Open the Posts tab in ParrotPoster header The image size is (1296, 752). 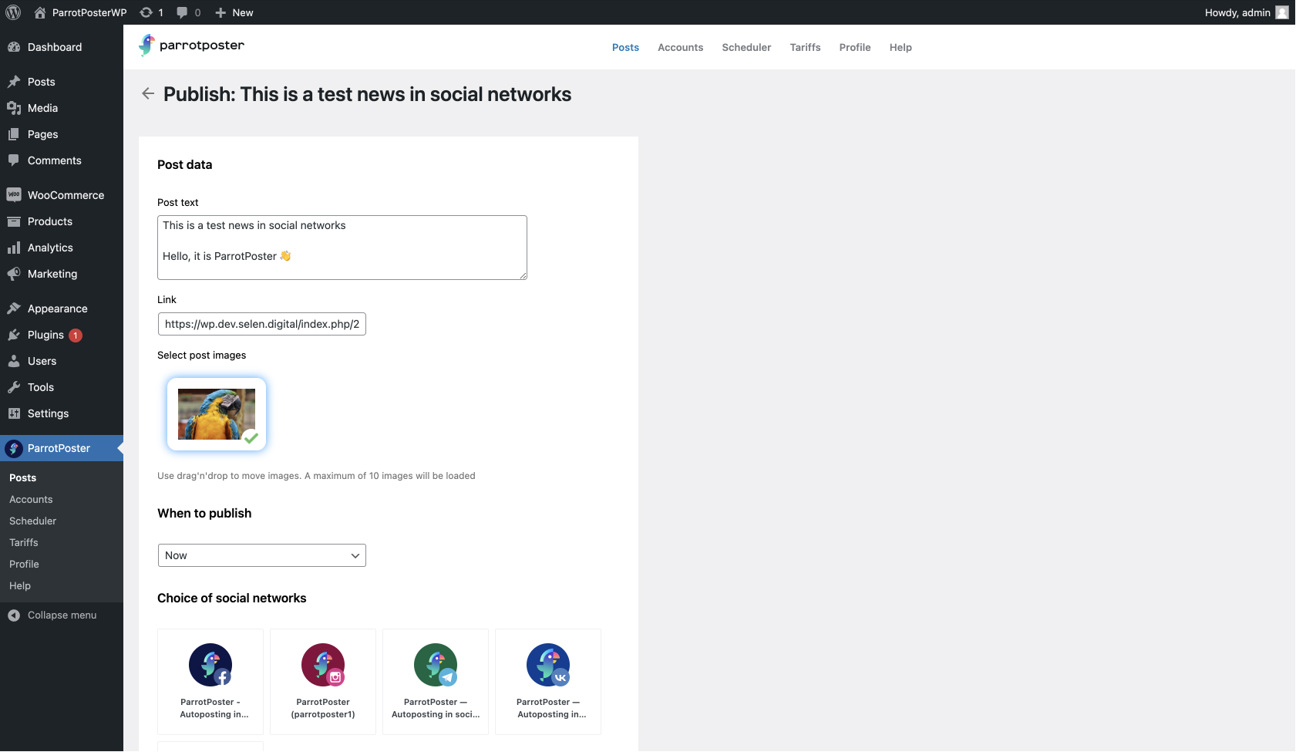pos(625,47)
